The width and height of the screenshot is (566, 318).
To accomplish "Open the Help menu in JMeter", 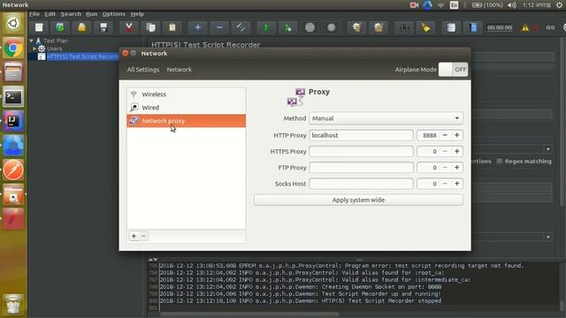I will (x=137, y=14).
